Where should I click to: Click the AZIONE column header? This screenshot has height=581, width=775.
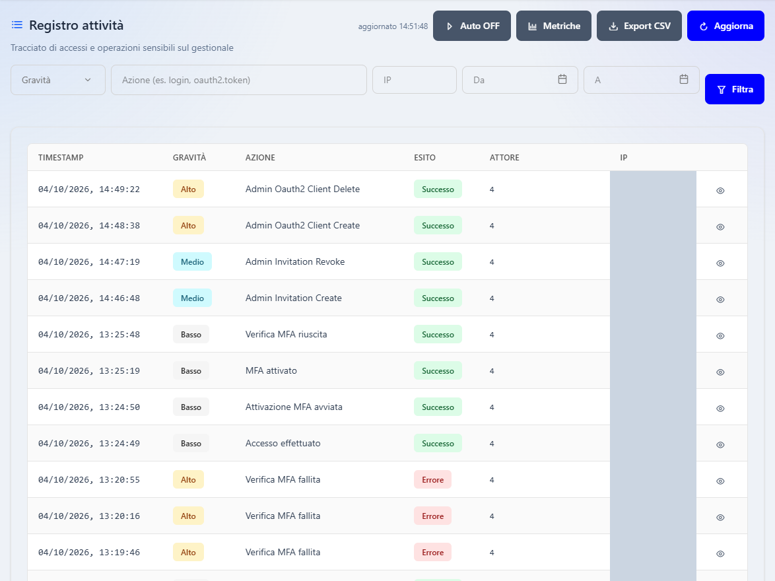[x=261, y=157]
